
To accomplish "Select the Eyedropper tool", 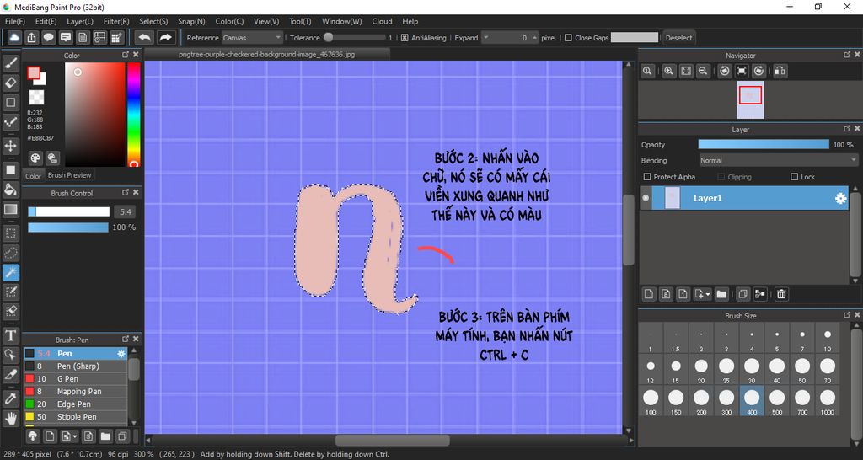I will point(10,398).
